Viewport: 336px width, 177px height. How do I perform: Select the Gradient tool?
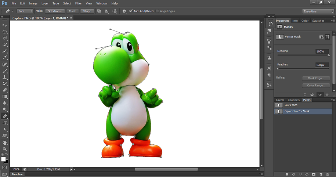(x=4, y=97)
